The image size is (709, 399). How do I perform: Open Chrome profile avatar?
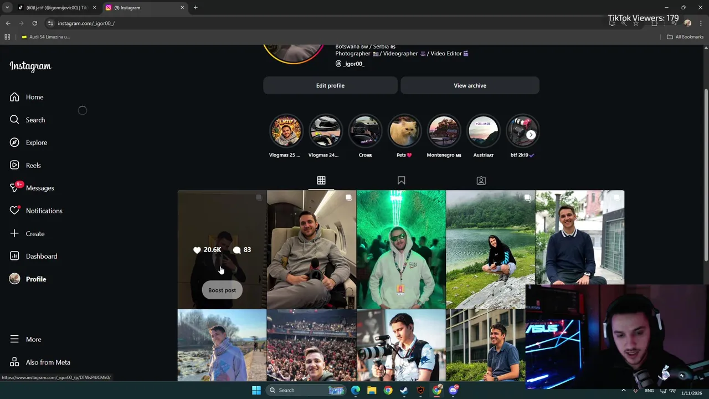[x=687, y=23]
